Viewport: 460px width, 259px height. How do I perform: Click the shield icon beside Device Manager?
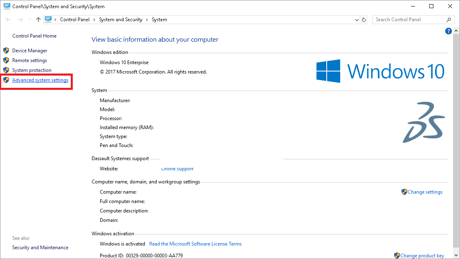(6, 51)
